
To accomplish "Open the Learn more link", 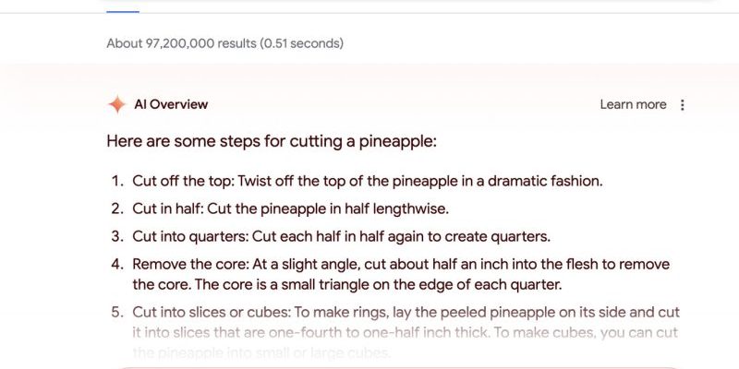I will click(x=633, y=104).
